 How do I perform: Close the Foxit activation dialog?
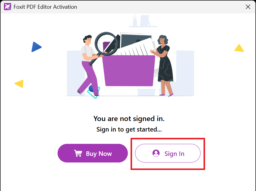[248, 7]
